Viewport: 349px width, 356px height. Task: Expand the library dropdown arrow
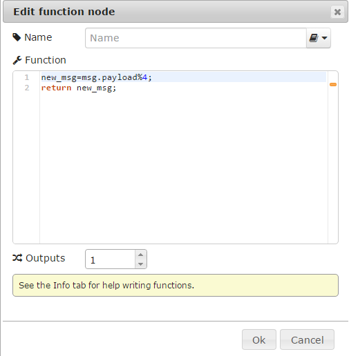pyautogui.click(x=324, y=38)
